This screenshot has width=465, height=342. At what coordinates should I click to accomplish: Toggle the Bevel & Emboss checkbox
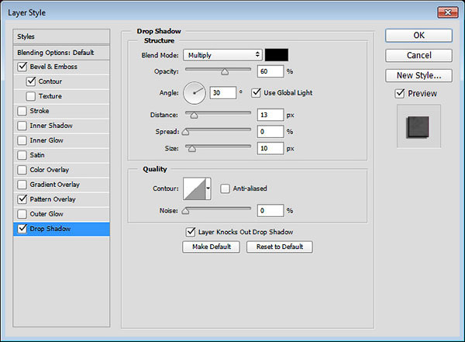click(x=22, y=67)
